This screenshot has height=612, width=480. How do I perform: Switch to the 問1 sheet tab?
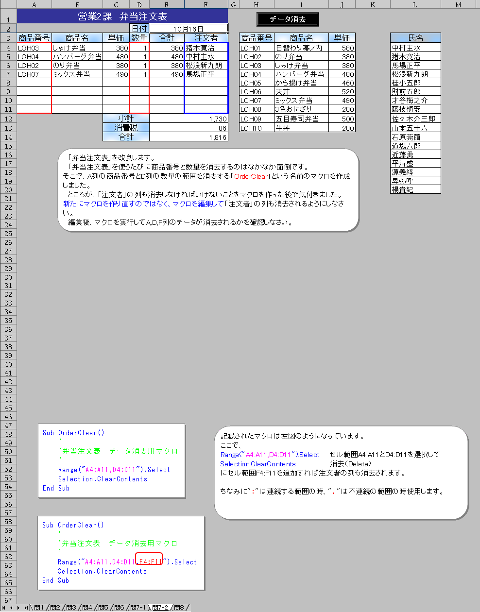pyautogui.click(x=39, y=608)
